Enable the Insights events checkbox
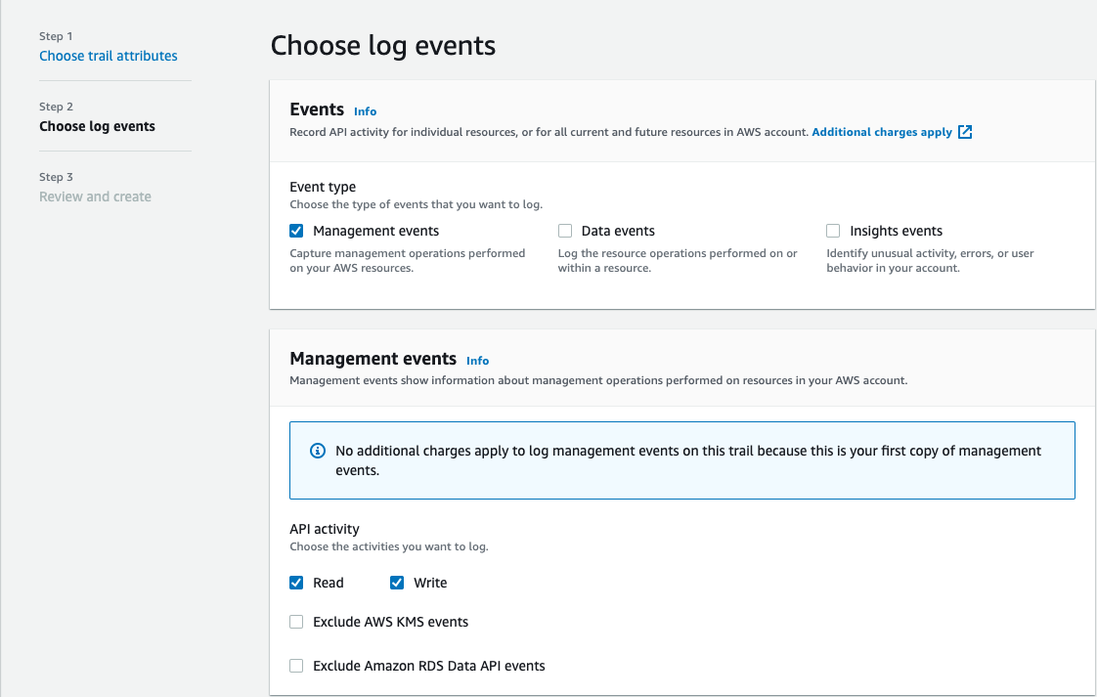The height and width of the screenshot is (697, 1097). pyautogui.click(x=833, y=232)
